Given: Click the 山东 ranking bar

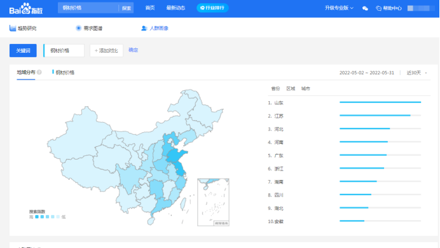Looking at the screenshot, I should pos(380,102).
